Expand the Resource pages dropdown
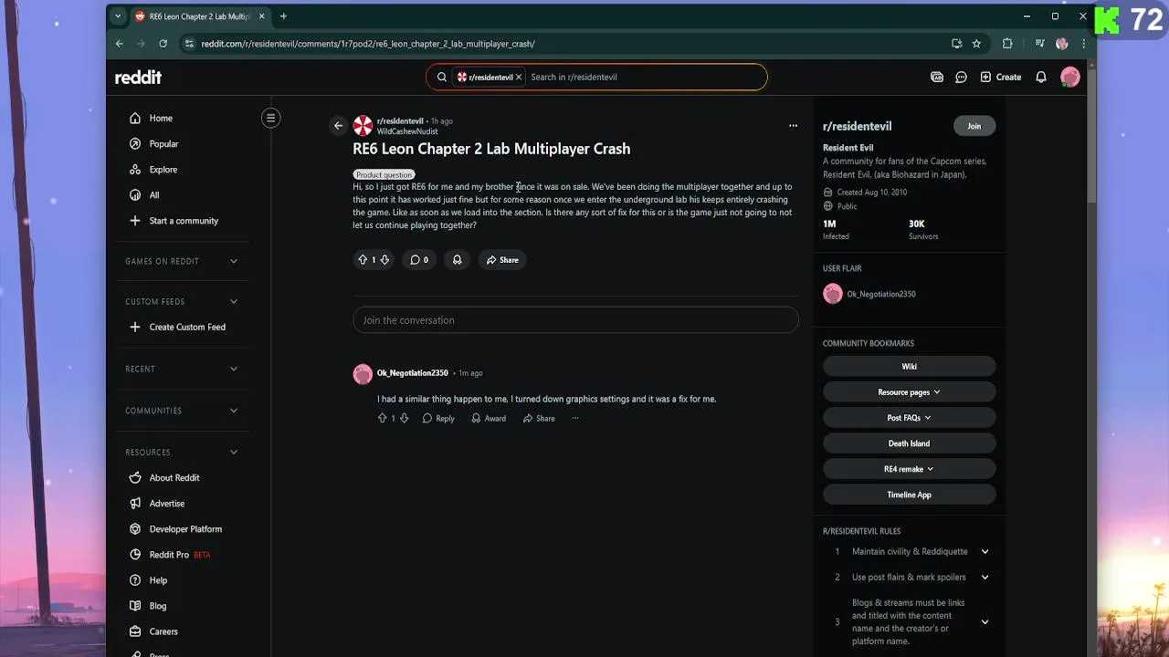 pyautogui.click(x=909, y=392)
